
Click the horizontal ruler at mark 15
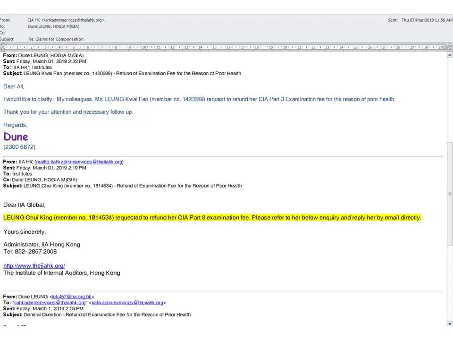(214, 47)
